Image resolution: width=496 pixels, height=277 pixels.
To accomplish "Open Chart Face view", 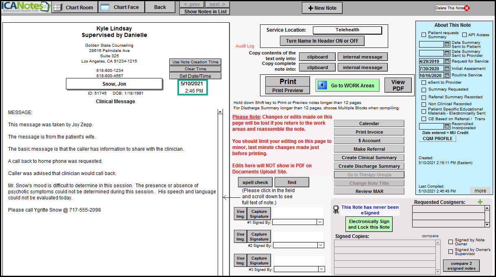I will (x=121, y=7).
